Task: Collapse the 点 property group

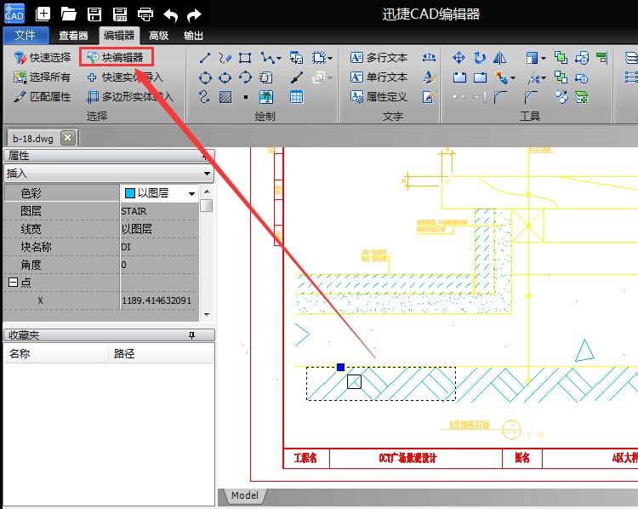Action: 13,282
